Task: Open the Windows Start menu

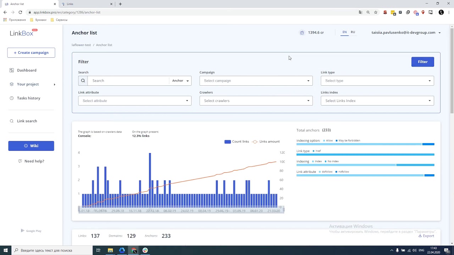Action: point(6,250)
